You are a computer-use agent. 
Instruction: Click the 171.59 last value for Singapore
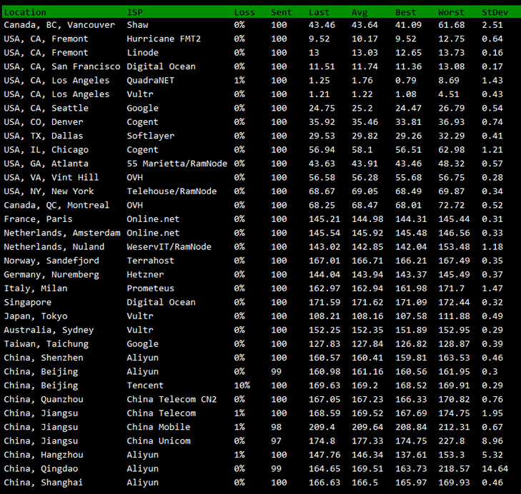[x=324, y=303]
